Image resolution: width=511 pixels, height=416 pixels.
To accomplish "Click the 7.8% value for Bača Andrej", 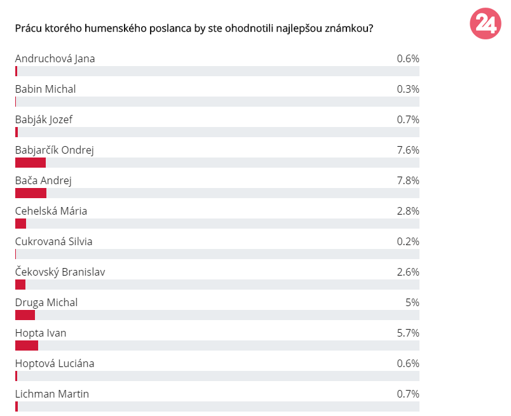I will tap(407, 180).
